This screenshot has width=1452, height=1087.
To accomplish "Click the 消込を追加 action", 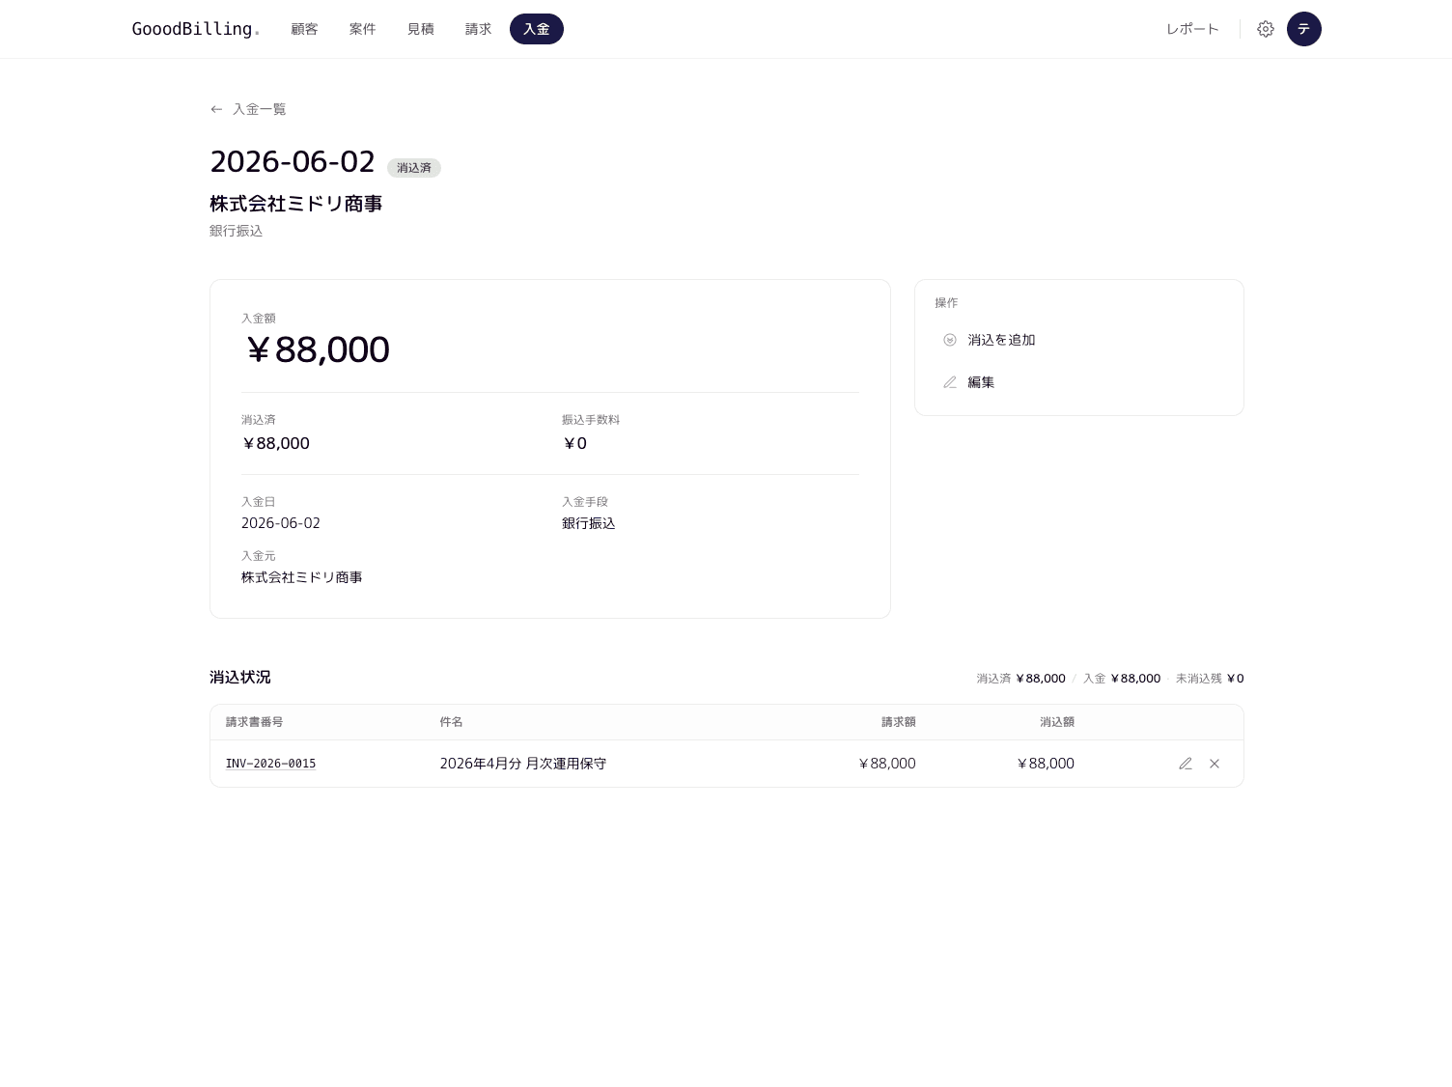I will click(1079, 340).
